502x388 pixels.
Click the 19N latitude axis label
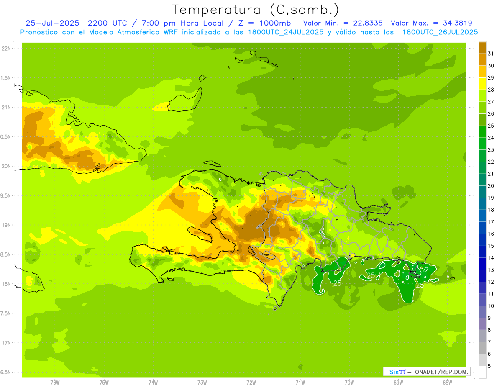pyautogui.click(x=6, y=225)
